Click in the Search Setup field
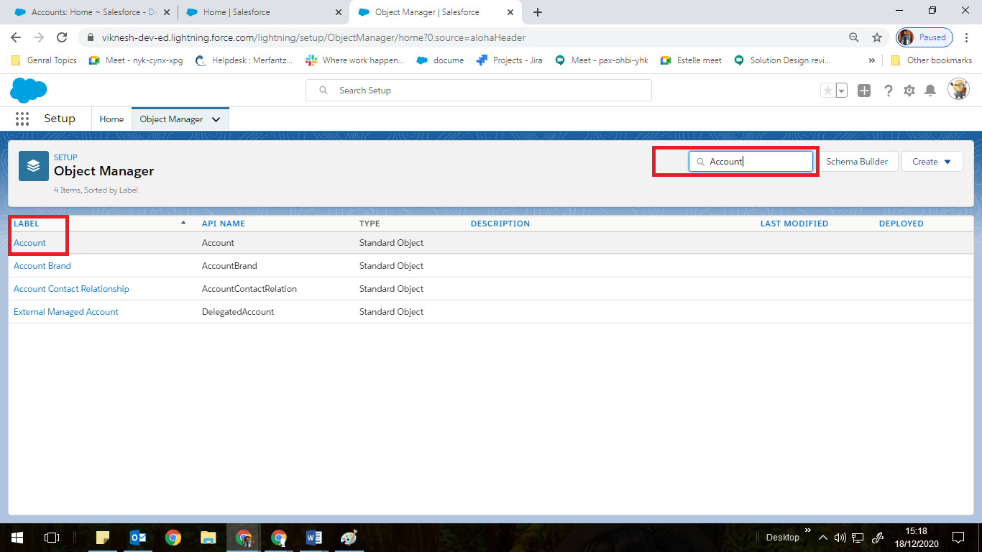982x552 pixels. 478,90
